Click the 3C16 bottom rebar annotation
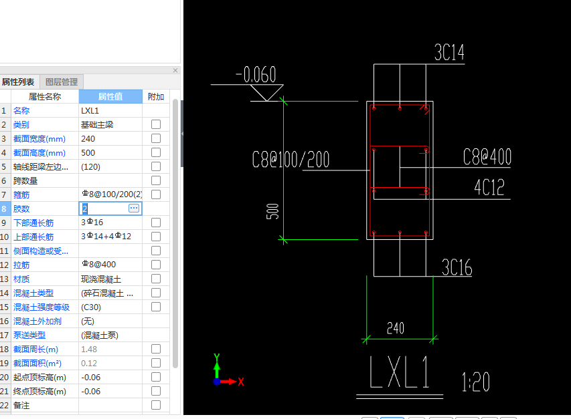Viewport: 571px width, 419px height. pos(457,267)
